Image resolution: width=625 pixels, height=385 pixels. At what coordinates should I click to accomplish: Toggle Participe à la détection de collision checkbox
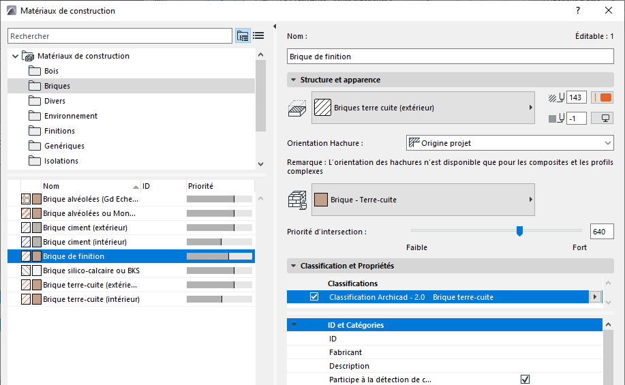tap(525, 380)
